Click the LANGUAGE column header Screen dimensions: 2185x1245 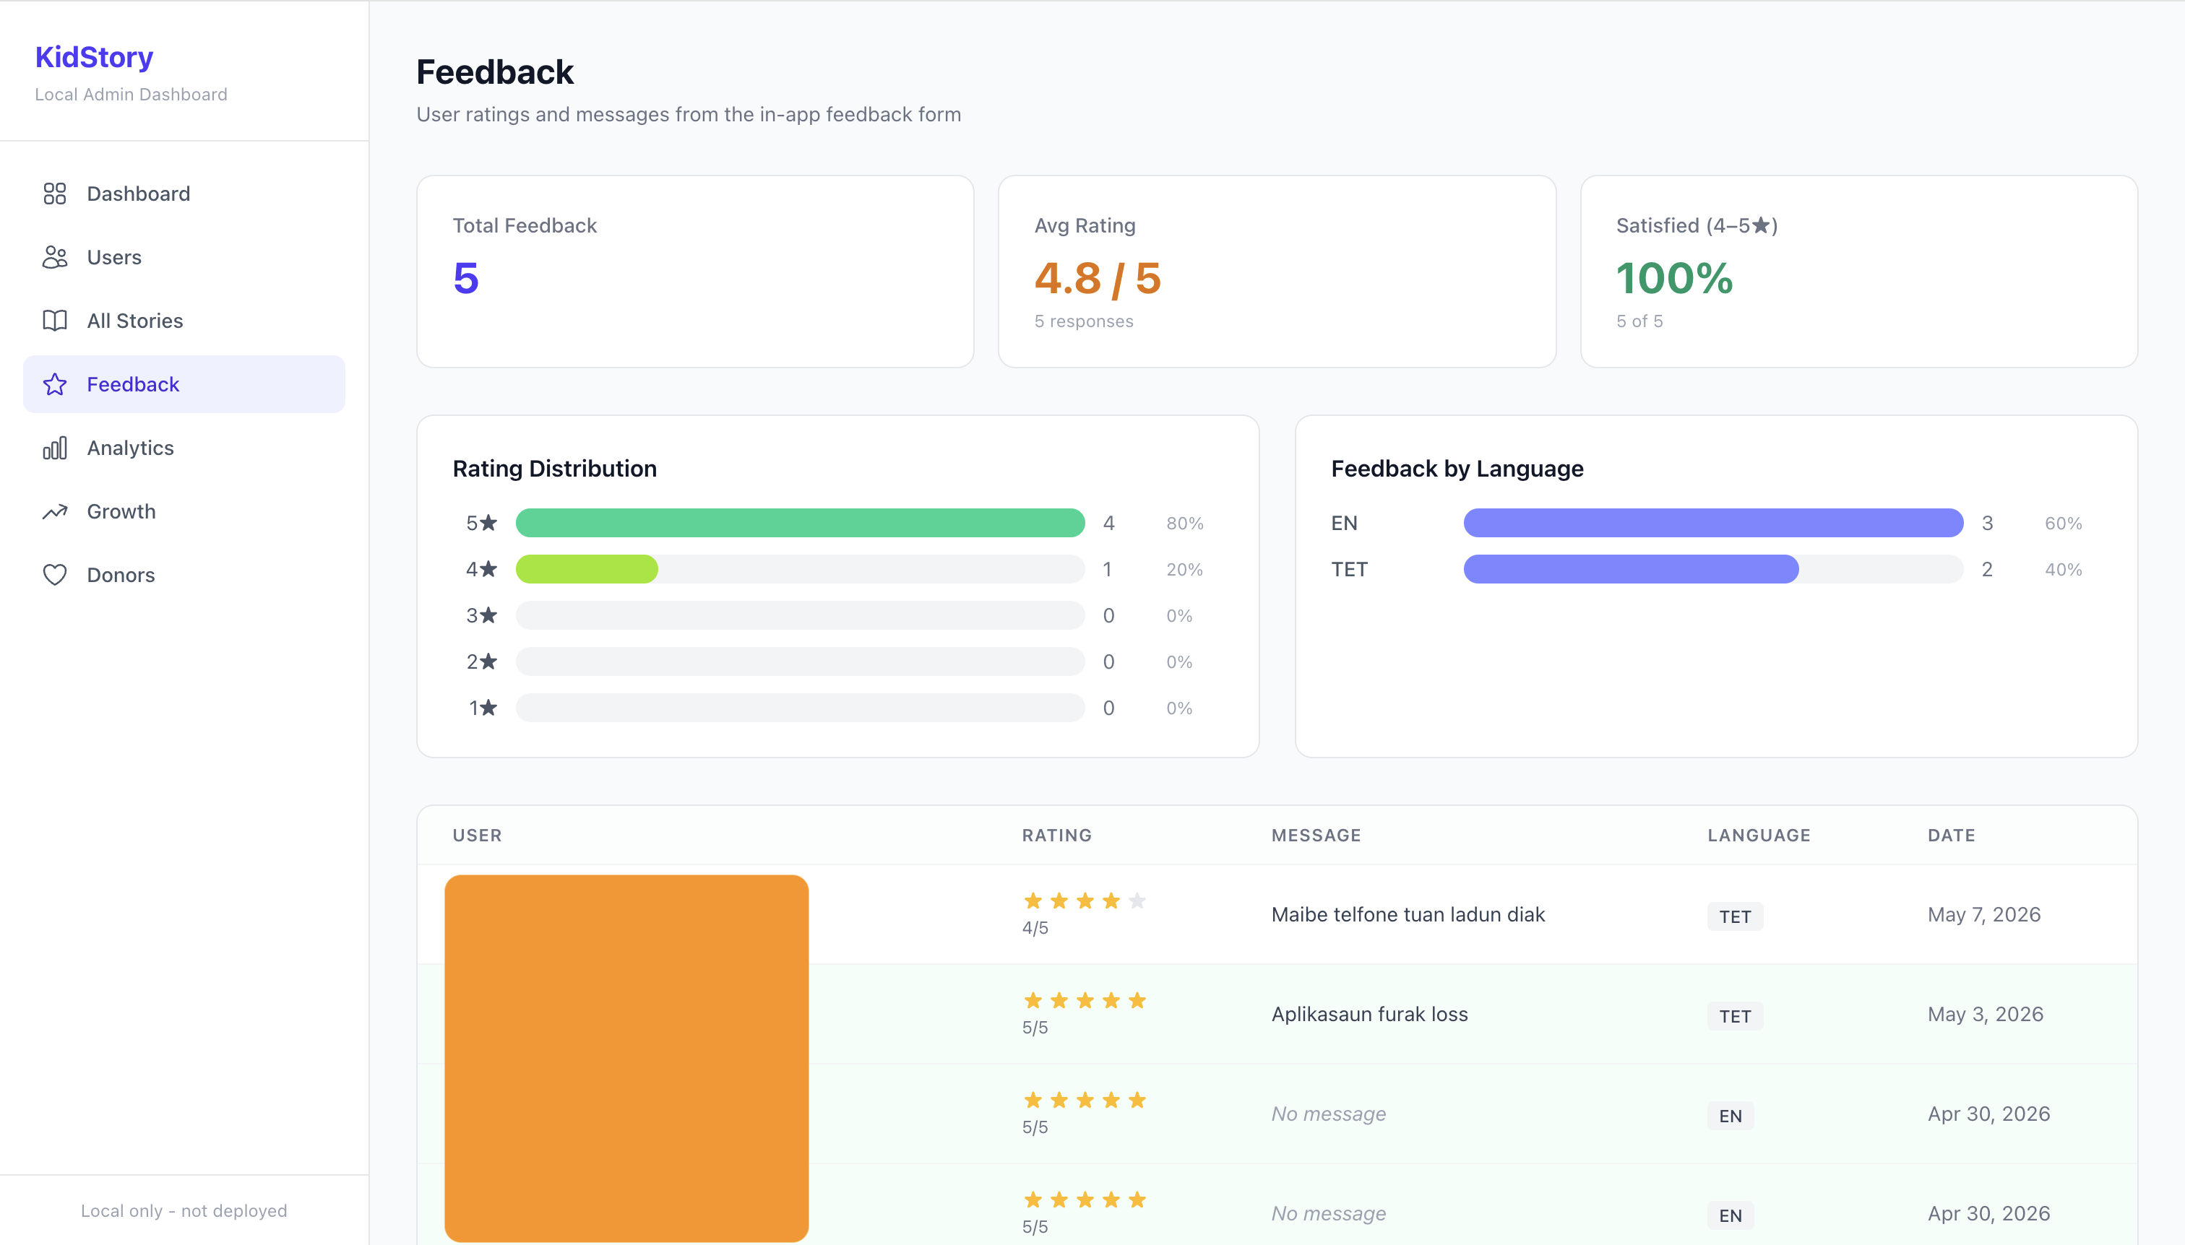(x=1759, y=836)
